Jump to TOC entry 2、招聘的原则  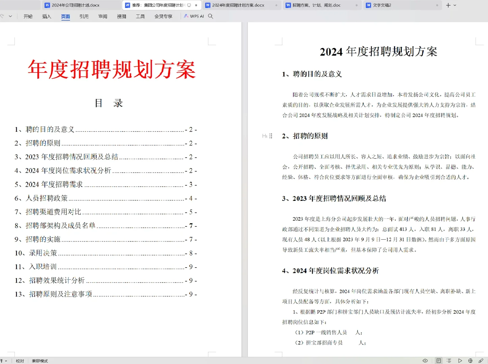(106, 143)
